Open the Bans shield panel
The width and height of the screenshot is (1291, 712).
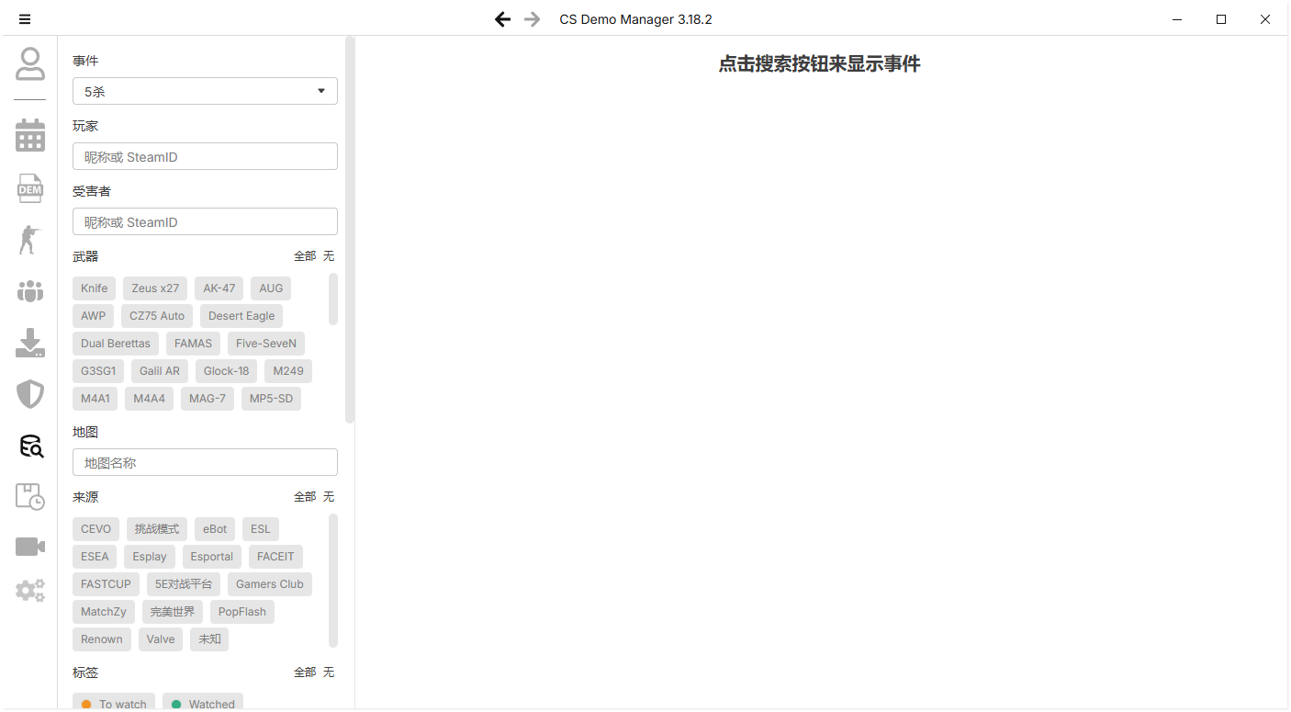pos(30,393)
